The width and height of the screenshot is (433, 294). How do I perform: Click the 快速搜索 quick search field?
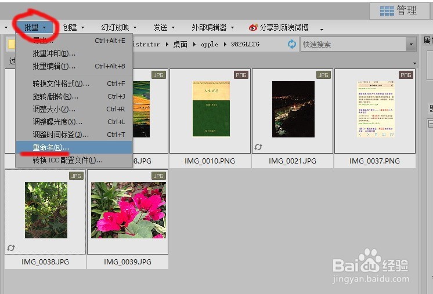tap(353, 44)
